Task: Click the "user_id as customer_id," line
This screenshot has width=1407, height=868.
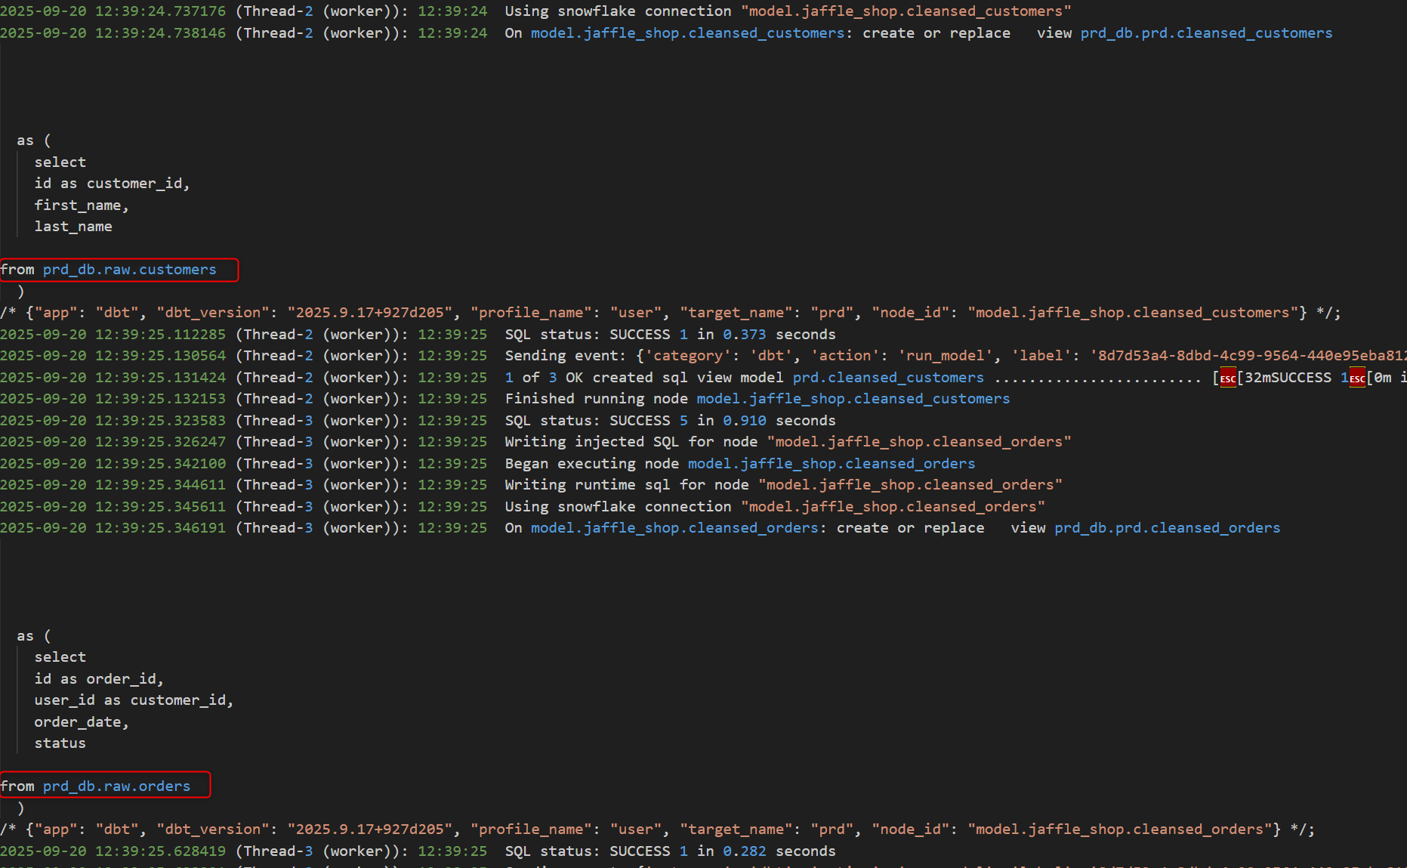Action: click(x=134, y=700)
